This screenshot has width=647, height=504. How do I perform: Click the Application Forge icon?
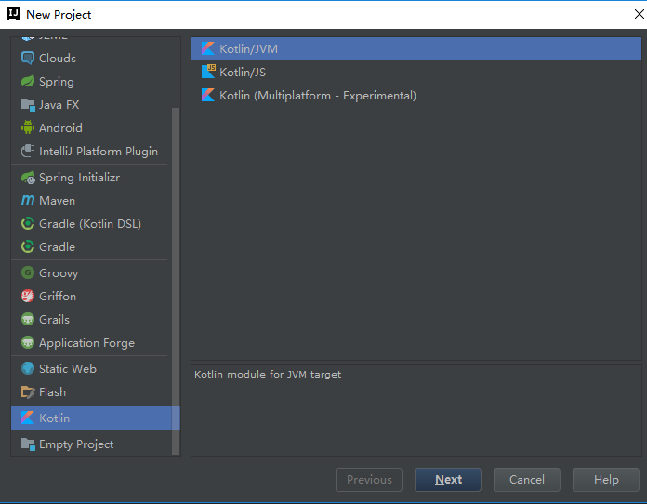[28, 342]
